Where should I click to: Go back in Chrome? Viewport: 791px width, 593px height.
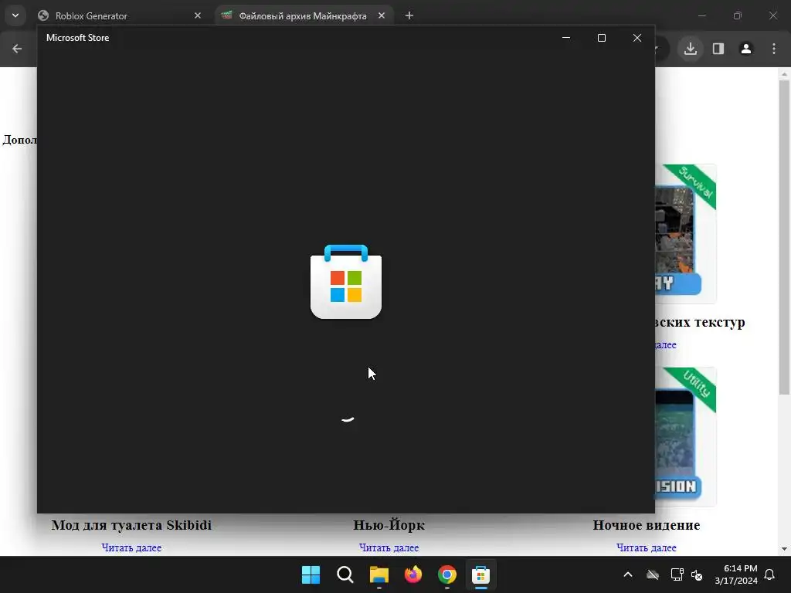[x=17, y=49]
